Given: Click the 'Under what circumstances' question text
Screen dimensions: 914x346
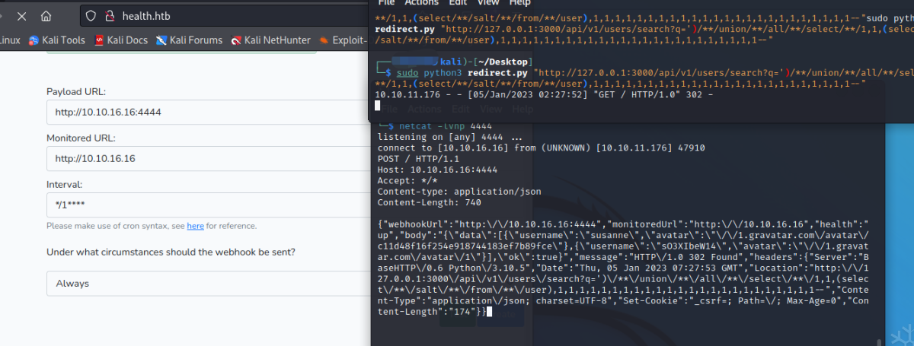Looking at the screenshot, I should [171, 252].
